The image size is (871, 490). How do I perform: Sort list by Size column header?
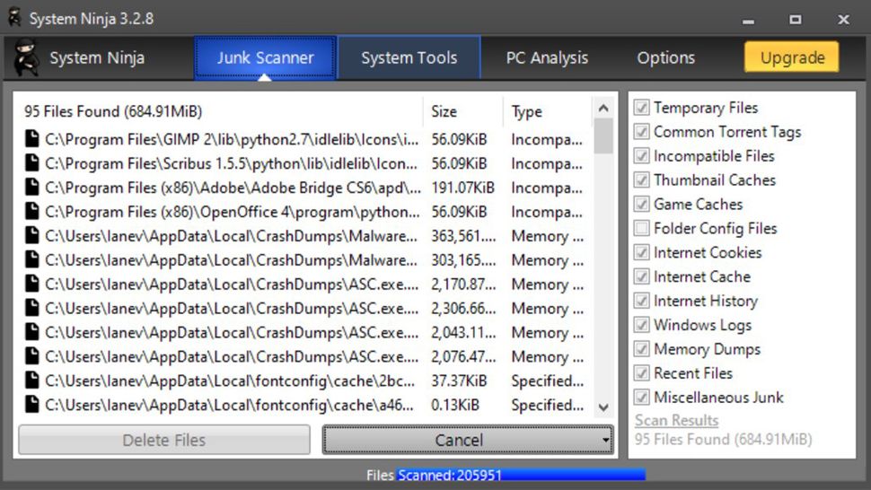[x=462, y=111]
